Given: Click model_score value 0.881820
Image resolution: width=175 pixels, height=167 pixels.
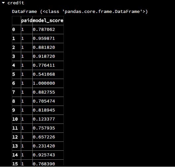Looking at the screenshot, I should pos(44,47).
